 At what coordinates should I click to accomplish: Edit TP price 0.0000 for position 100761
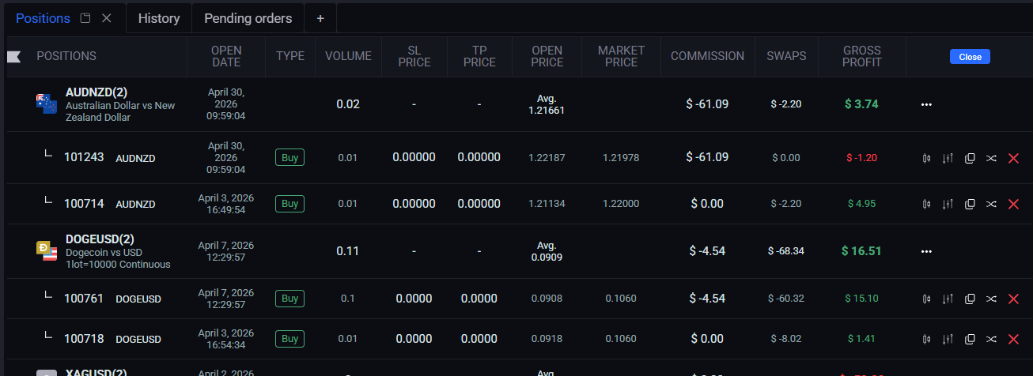click(479, 299)
